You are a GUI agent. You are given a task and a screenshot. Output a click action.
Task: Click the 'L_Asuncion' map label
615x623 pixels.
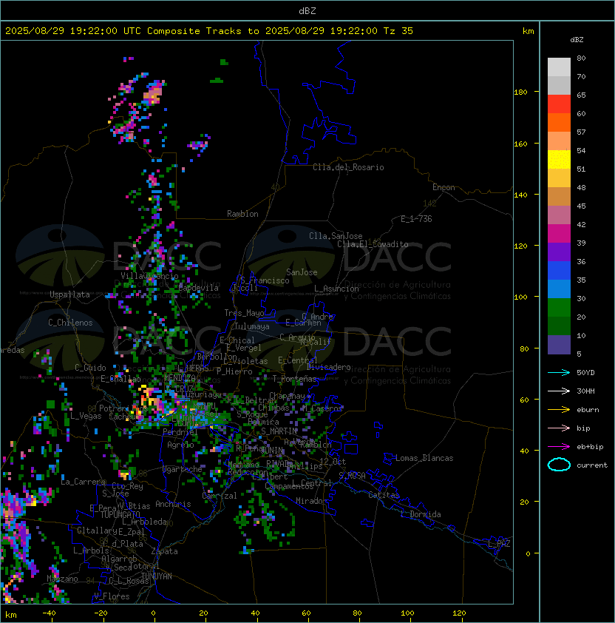click(336, 289)
